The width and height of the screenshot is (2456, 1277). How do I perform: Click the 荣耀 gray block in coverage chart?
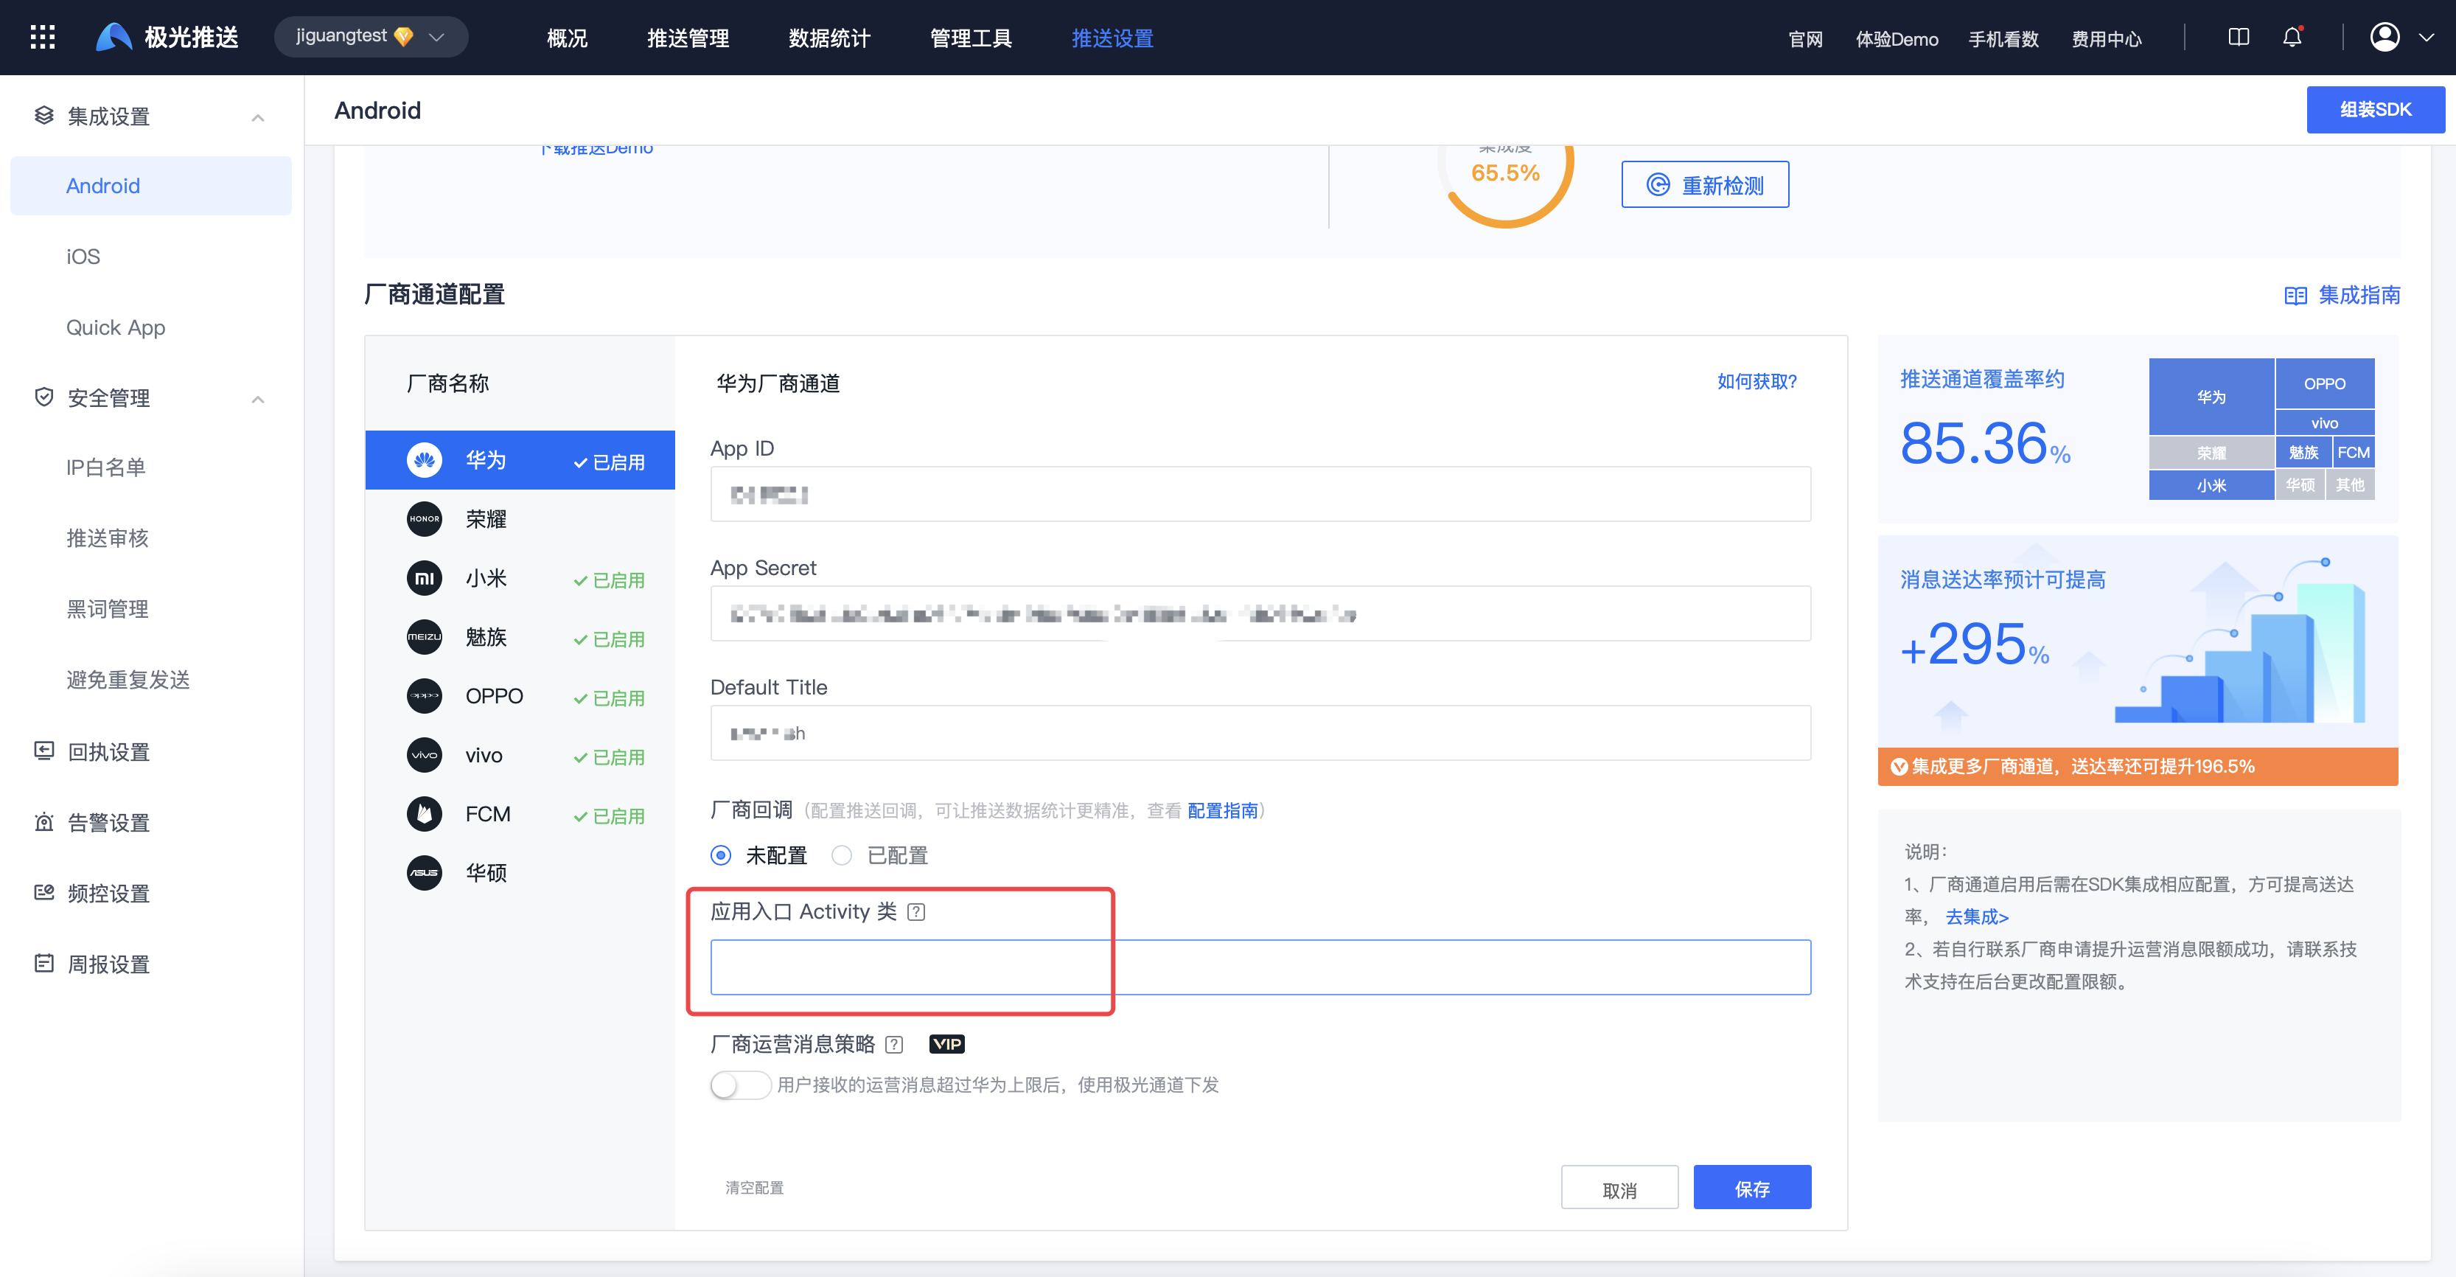tap(2211, 453)
